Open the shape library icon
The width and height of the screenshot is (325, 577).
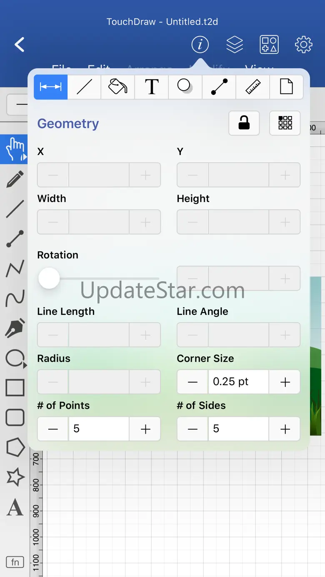(269, 45)
